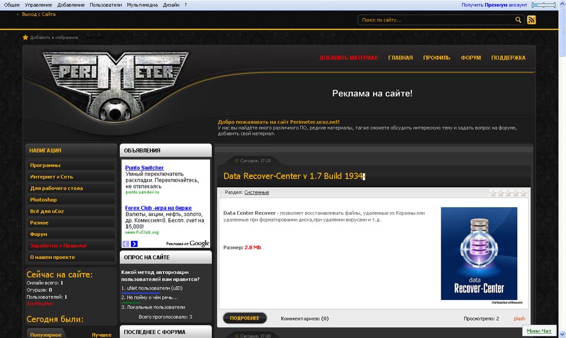This screenshot has height=338, width=566.
Task: Go to the 'ФОРУМ' navigation tab
Action: click(471, 58)
